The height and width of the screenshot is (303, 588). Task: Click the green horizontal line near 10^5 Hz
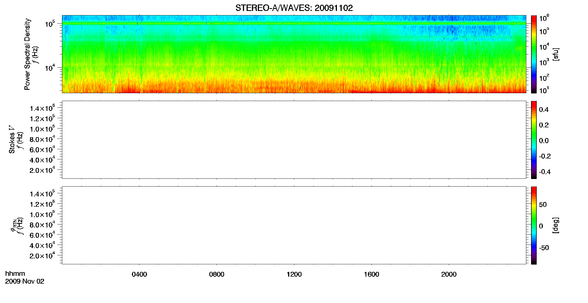294,24
